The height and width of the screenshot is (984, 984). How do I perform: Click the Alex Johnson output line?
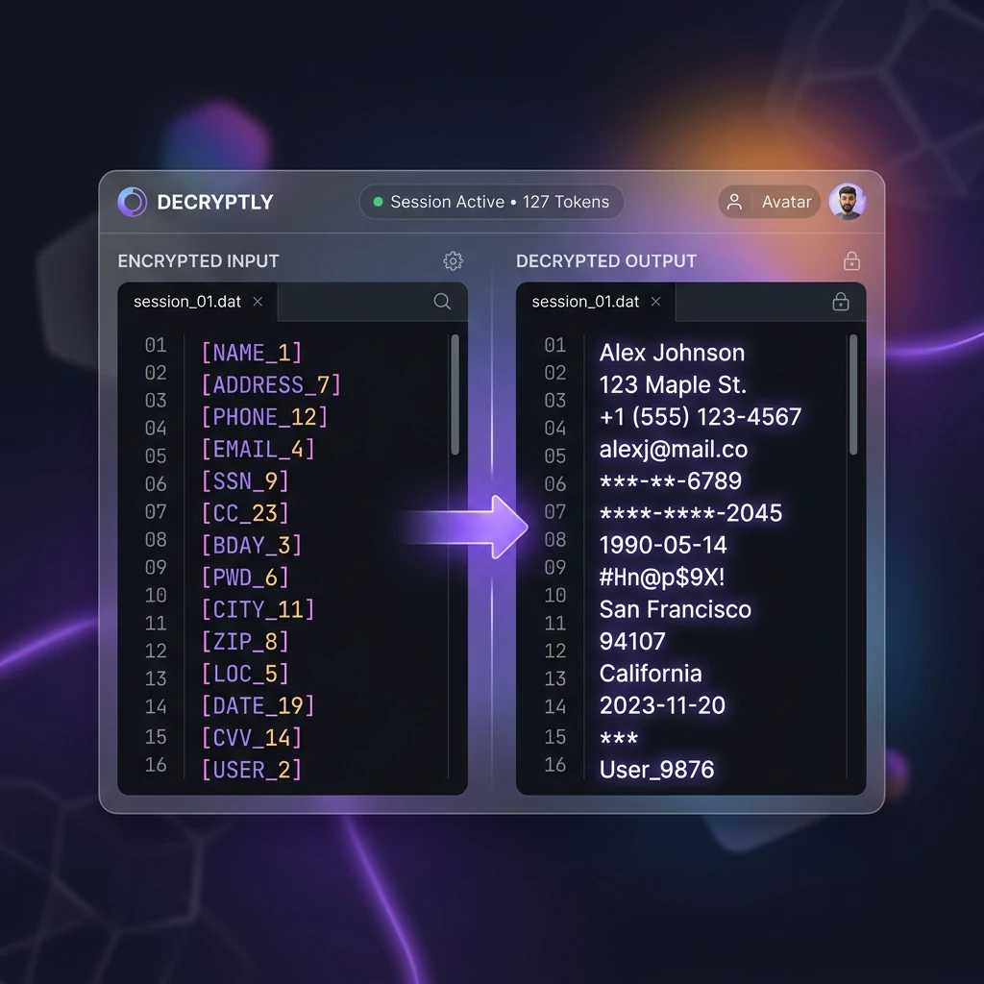pos(672,353)
